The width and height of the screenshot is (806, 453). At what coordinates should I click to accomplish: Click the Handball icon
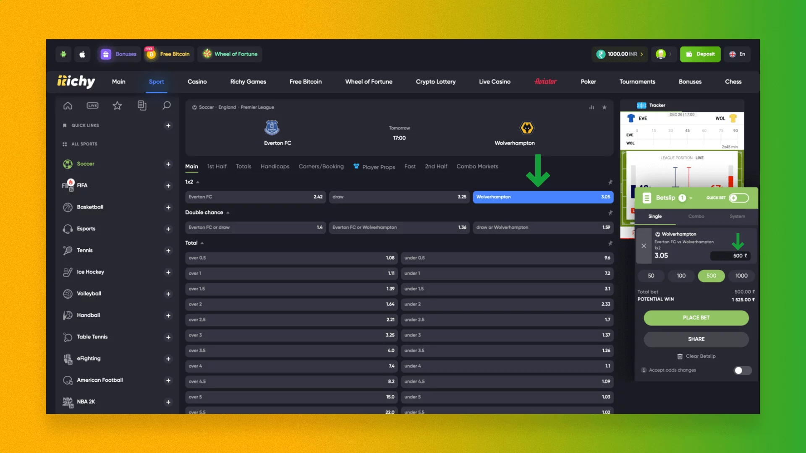(x=68, y=315)
